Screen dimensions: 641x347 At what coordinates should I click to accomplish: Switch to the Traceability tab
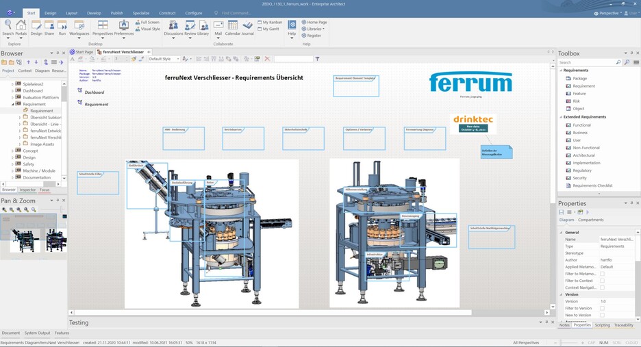point(623,325)
